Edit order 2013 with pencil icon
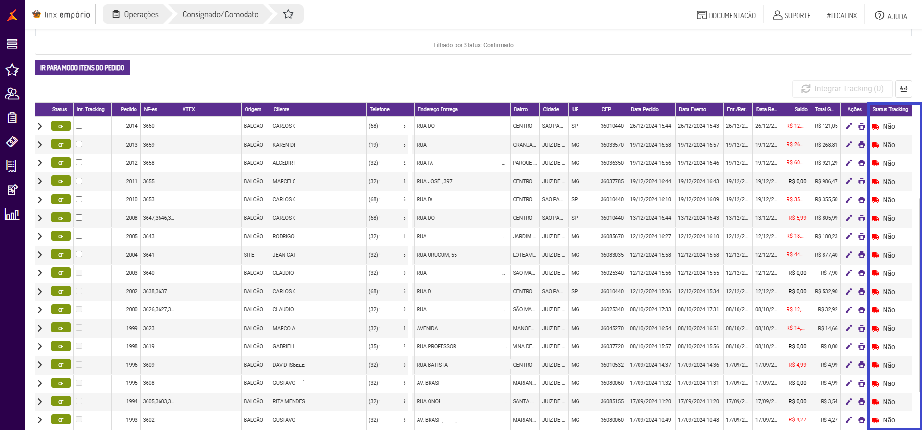Viewport: 922px width, 430px height. click(849, 145)
